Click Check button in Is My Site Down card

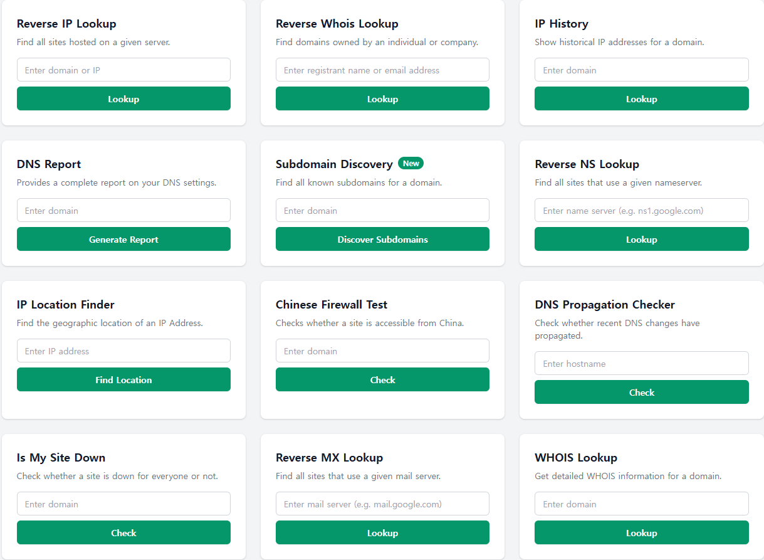click(123, 532)
